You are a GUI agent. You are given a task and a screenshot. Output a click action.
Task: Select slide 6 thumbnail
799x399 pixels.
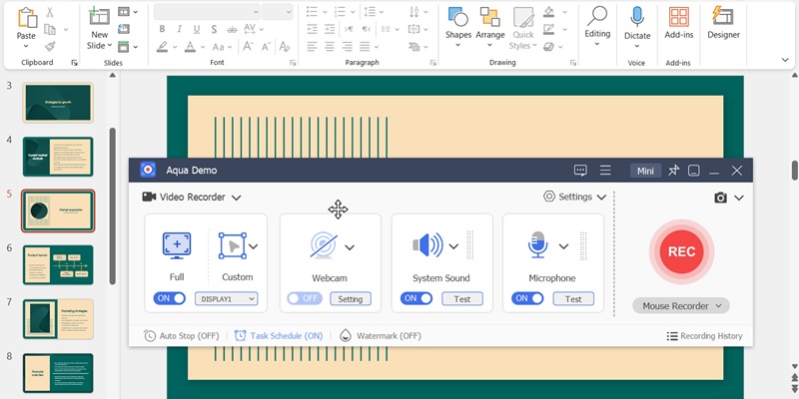tap(58, 264)
